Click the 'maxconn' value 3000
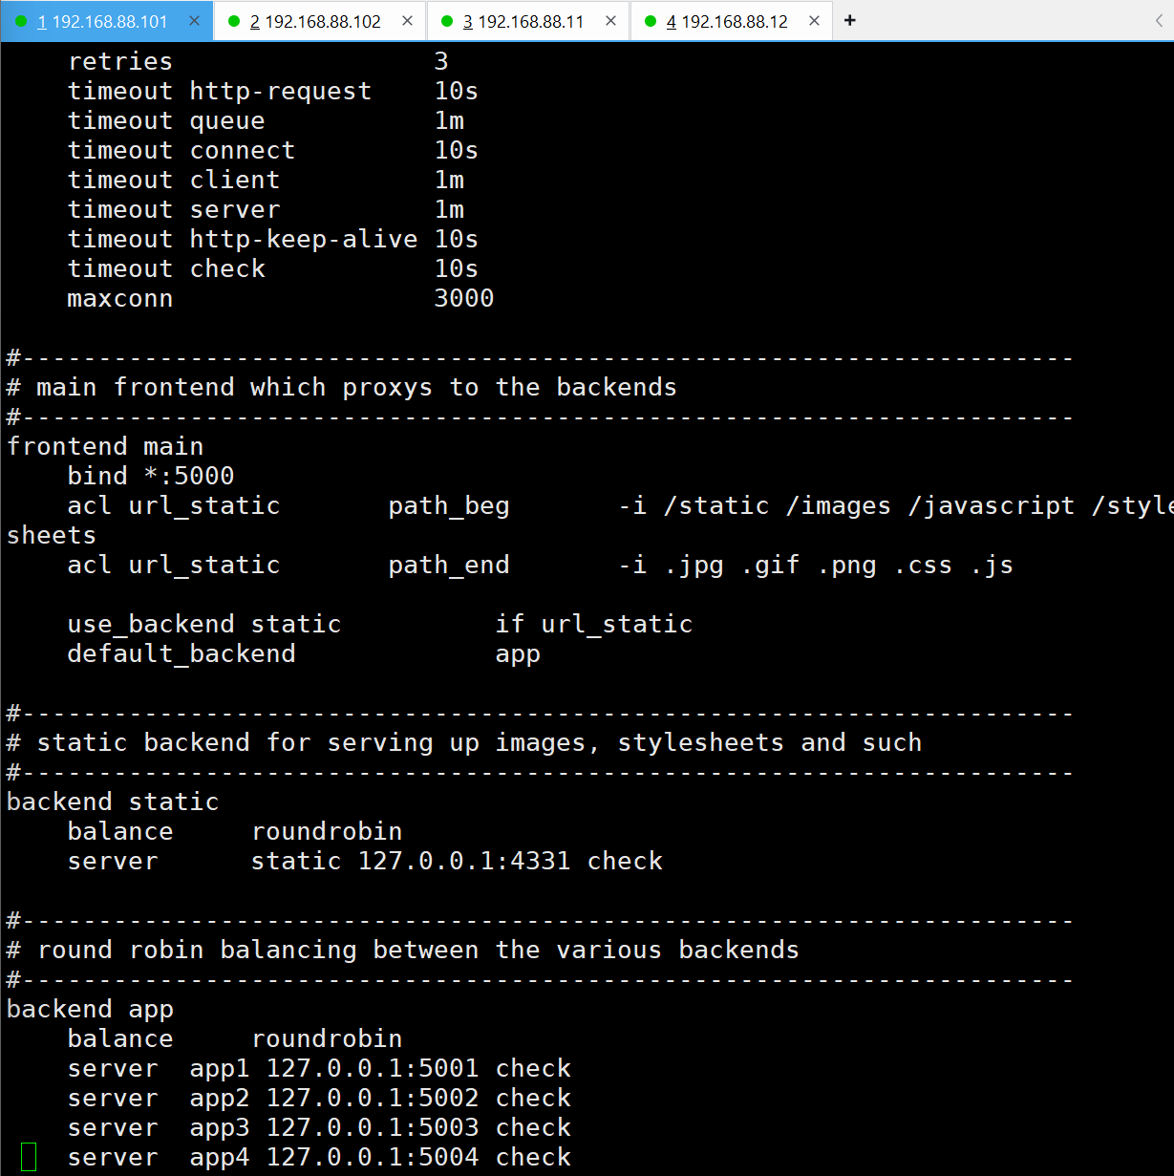Image resolution: width=1174 pixels, height=1176 pixels. pyautogui.click(x=464, y=298)
